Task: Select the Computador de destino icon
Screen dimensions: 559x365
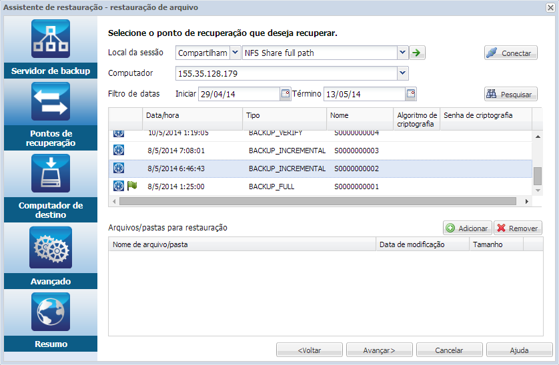Action: (51, 173)
